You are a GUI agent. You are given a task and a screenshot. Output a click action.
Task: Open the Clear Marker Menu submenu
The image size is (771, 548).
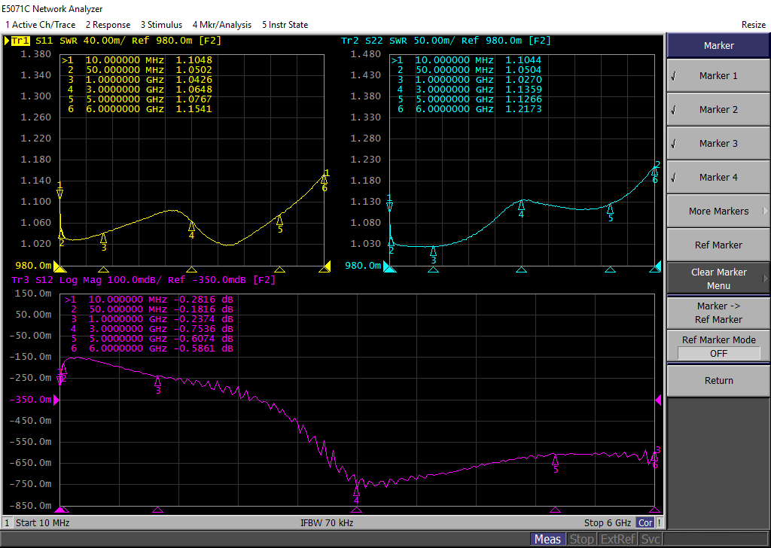coord(718,279)
